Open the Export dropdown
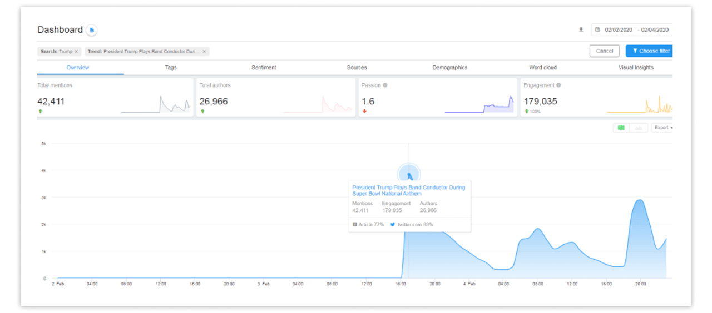This screenshot has height=313, width=712. click(662, 128)
